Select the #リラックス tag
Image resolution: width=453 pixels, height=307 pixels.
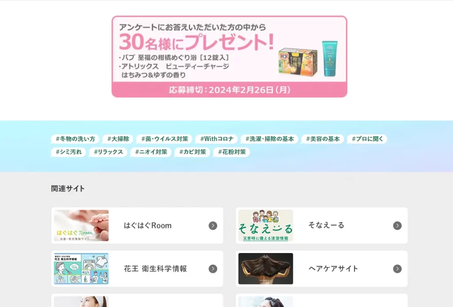point(108,152)
